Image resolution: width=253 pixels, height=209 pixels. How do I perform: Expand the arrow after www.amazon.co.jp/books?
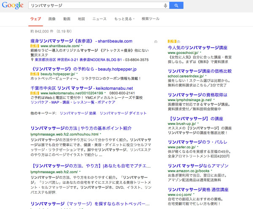212,171
